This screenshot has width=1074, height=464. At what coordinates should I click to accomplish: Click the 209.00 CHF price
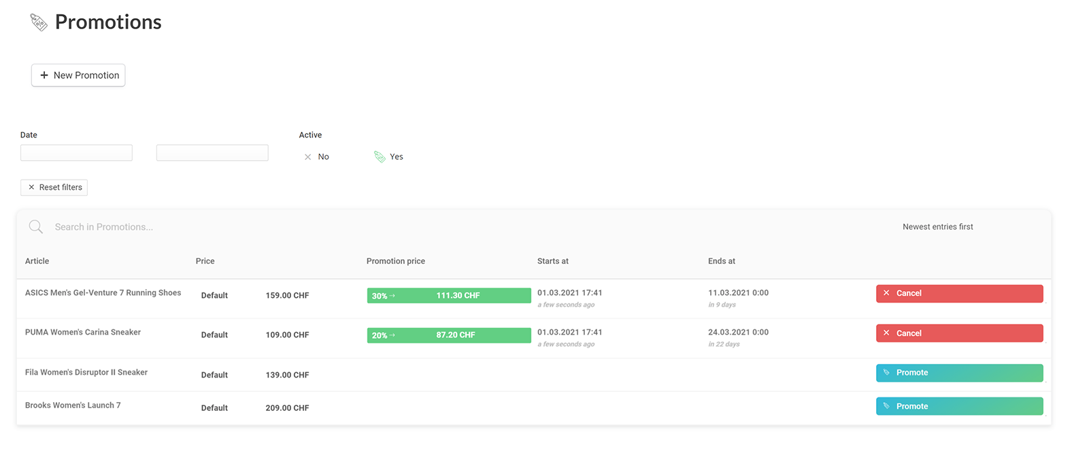[288, 408]
